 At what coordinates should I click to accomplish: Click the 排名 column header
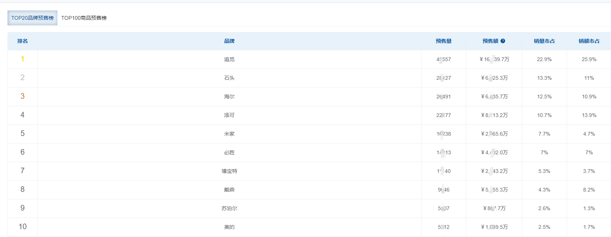[x=22, y=41]
